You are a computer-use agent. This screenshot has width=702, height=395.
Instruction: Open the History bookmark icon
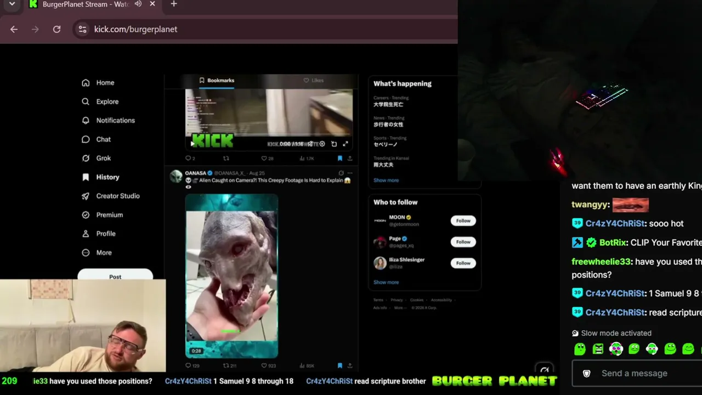[86, 177]
